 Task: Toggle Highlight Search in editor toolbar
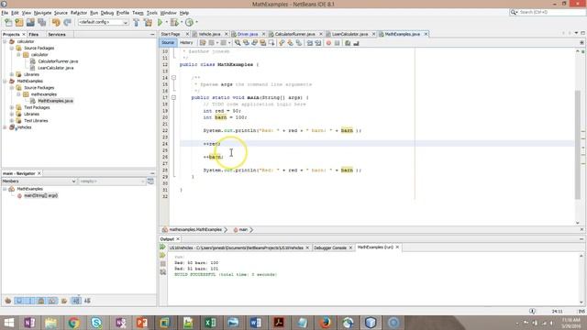tap(263, 43)
